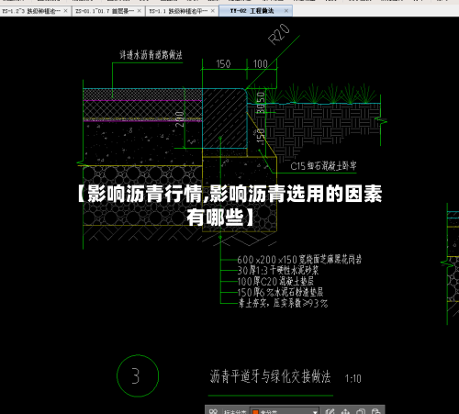This screenshot has width=459, height=414.
Task: Click the 素土夯实 compaction ≥93% note
Action: [283, 303]
